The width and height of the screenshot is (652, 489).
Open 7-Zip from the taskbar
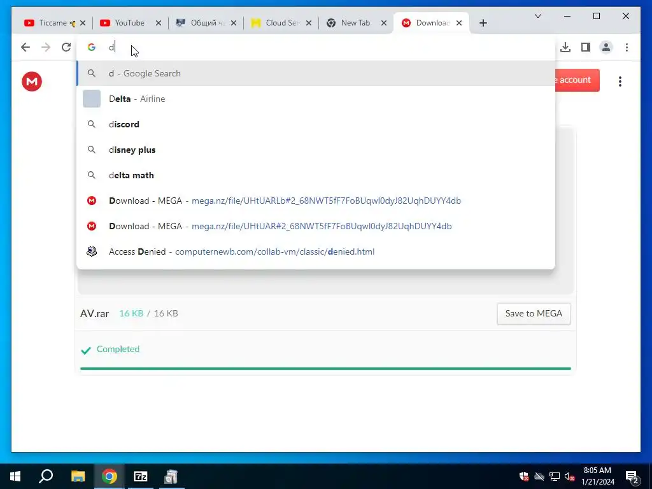[141, 476]
